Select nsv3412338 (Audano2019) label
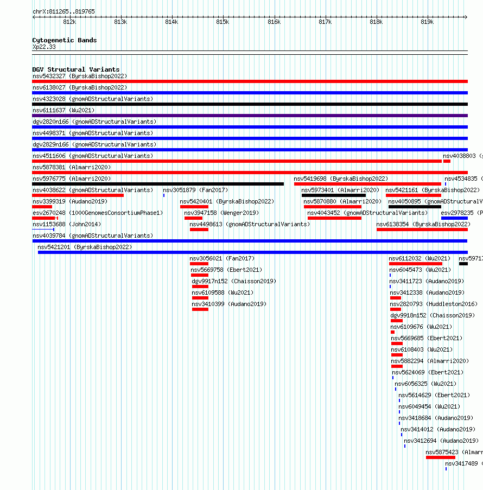This screenshot has width=483, height=490. pyautogui.click(x=427, y=293)
